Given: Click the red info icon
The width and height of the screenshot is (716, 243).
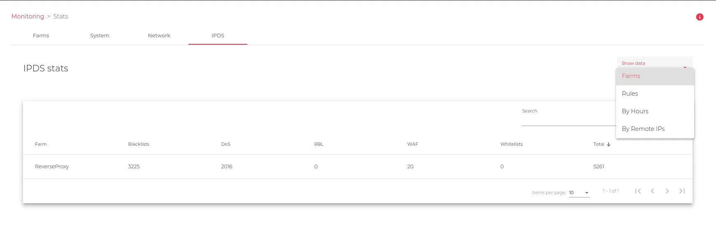Looking at the screenshot, I should [700, 17].
